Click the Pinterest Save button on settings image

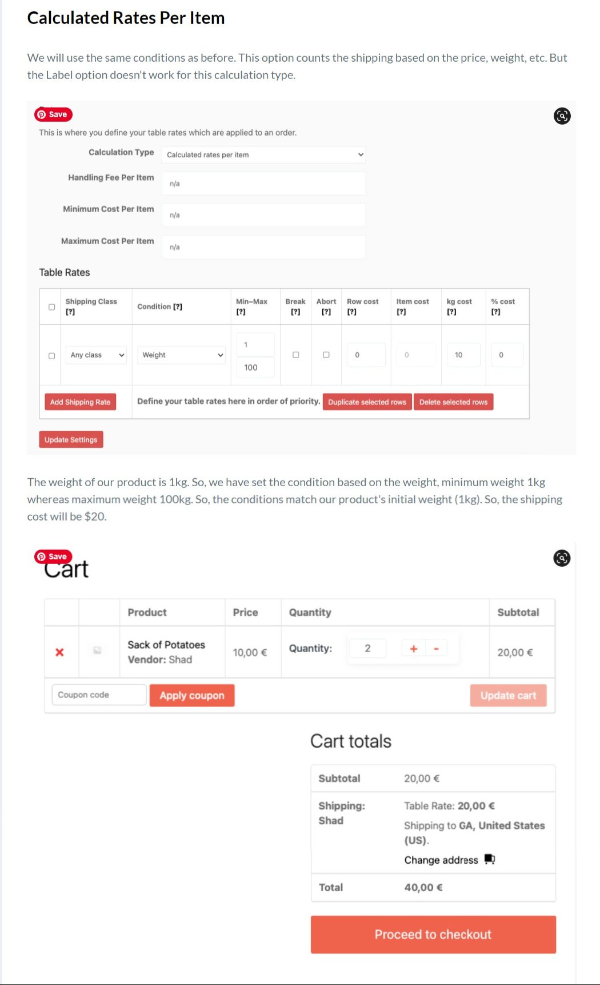(53, 114)
